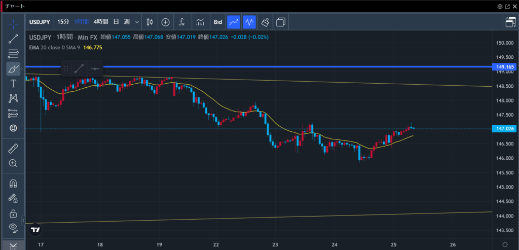Click the 高値 147.068 high value
Image resolution: width=519 pixels, height=250 pixels.
147,37
